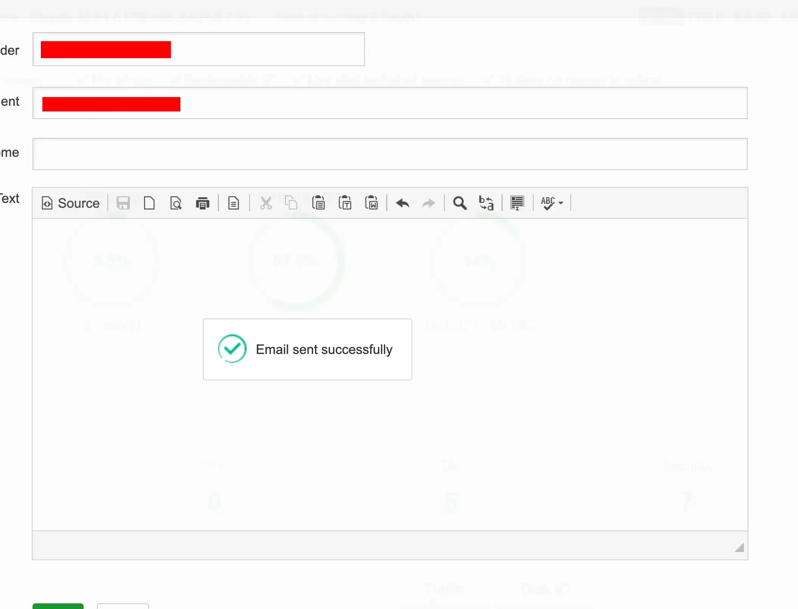The height and width of the screenshot is (609, 798).
Task: Click the editor resize handle corner
Action: coord(739,547)
